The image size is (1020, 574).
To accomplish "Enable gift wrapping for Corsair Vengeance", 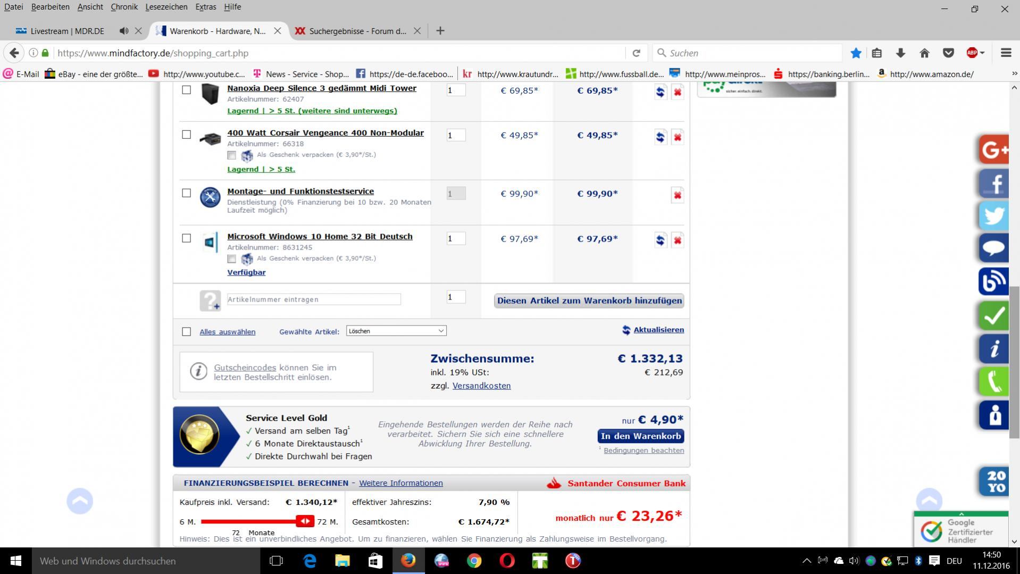I will coord(231,155).
